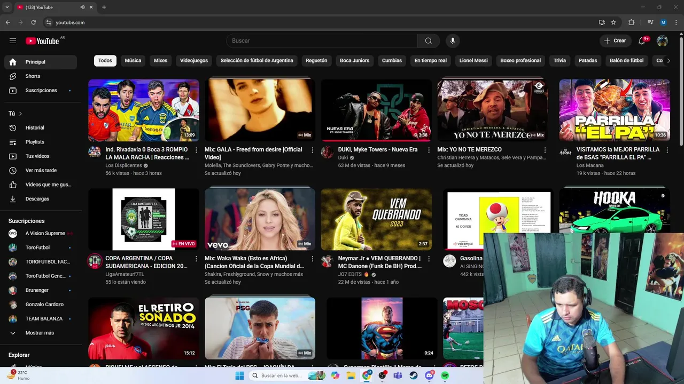684x384 pixels.
Task: Reload the page in Chrome
Action: click(x=33, y=22)
